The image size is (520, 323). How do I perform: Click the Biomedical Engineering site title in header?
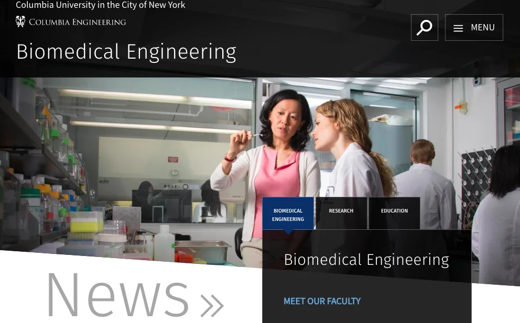click(x=126, y=52)
